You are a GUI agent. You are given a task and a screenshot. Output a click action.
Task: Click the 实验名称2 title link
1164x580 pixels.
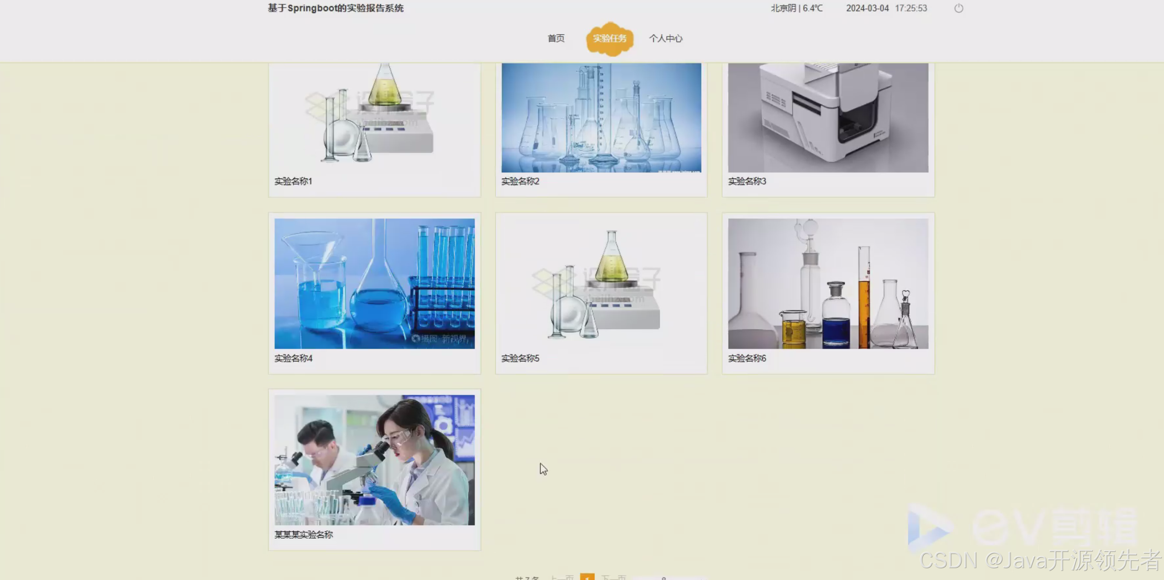[520, 181]
